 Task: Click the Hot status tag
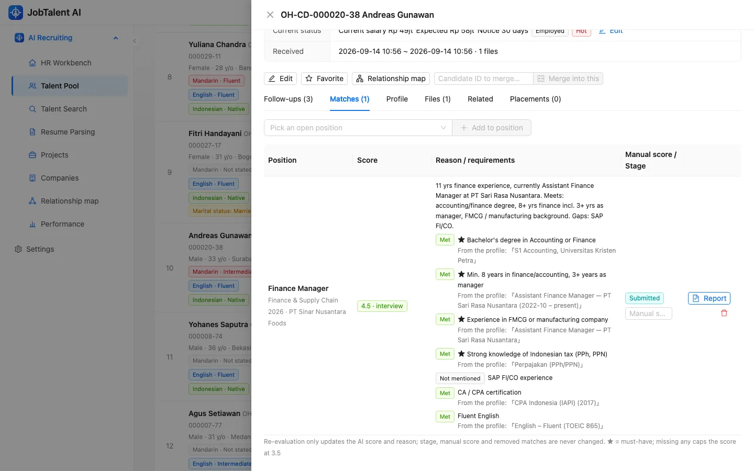coord(581,31)
